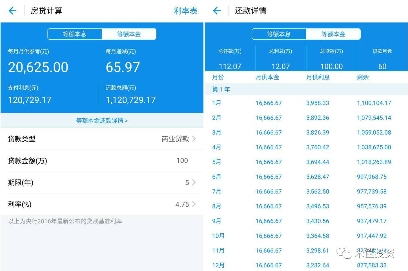The image size is (408, 271).
Task: Tap 总利息(万) value 12.07
Action: 281,66
